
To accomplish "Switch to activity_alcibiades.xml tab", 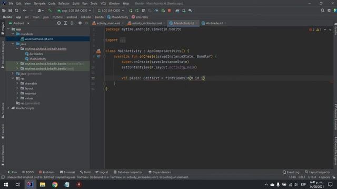I will click(x=146, y=23).
